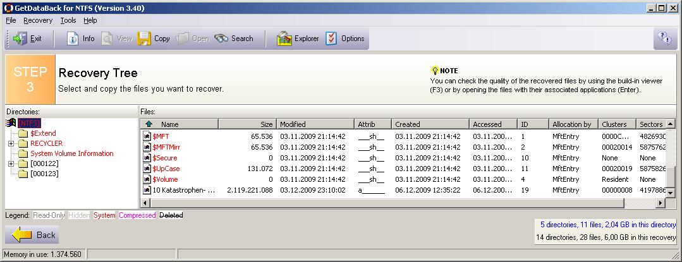Click the size value 2.119.221.088
Screen dimensions: 682x262
point(250,190)
